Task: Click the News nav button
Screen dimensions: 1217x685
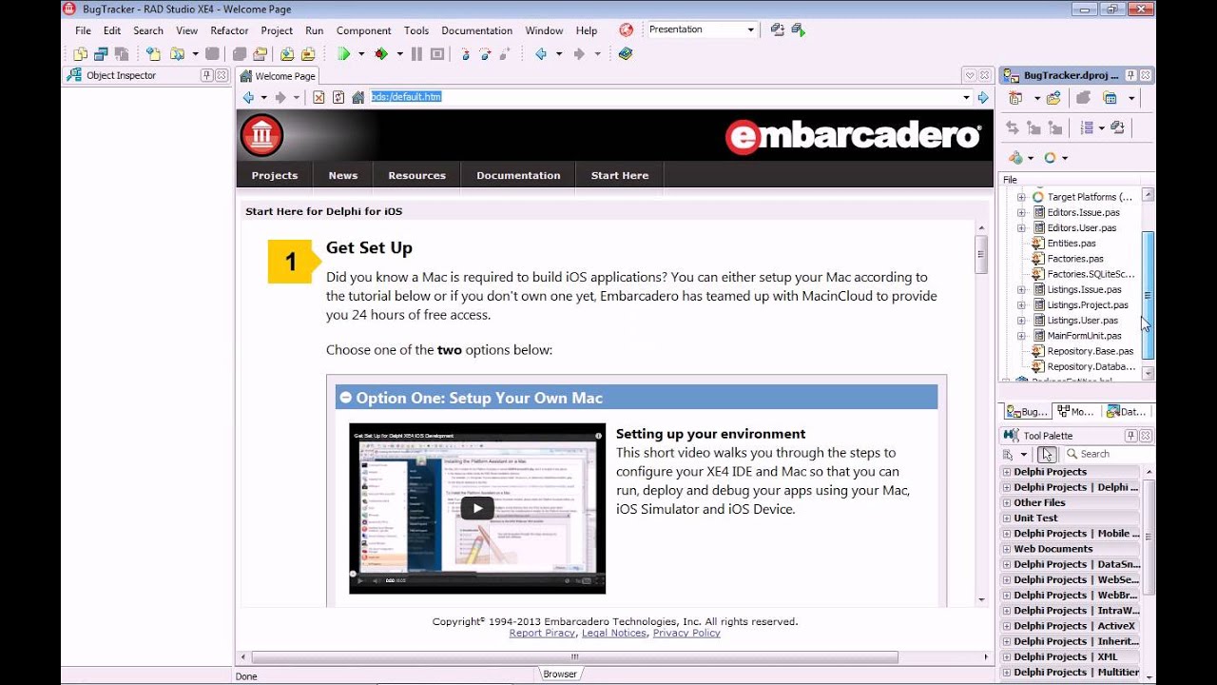Action: click(x=343, y=175)
